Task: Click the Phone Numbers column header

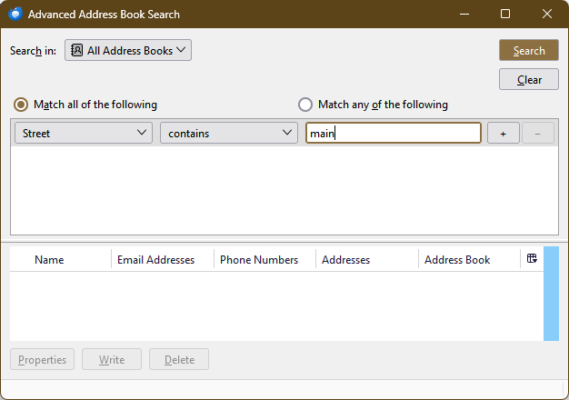Action: point(259,260)
